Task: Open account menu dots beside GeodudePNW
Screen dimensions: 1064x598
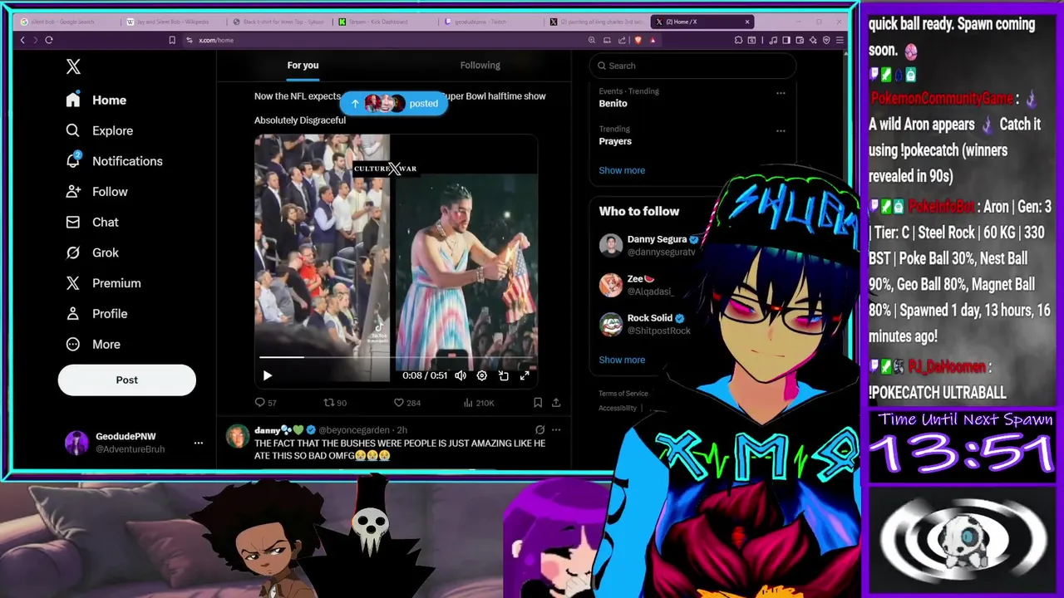Action: [198, 443]
